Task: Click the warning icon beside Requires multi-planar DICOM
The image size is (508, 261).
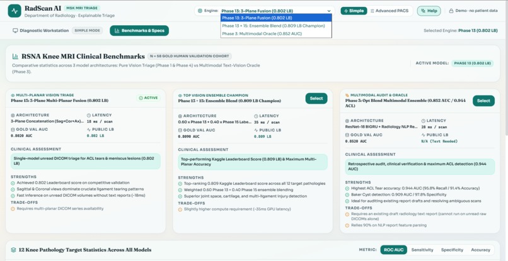Action: coord(13,209)
